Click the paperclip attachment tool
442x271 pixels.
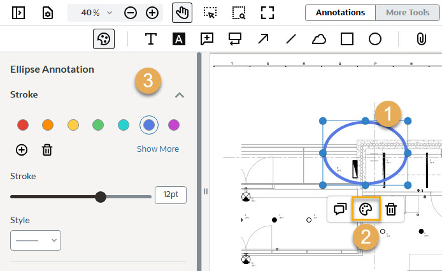coord(420,39)
